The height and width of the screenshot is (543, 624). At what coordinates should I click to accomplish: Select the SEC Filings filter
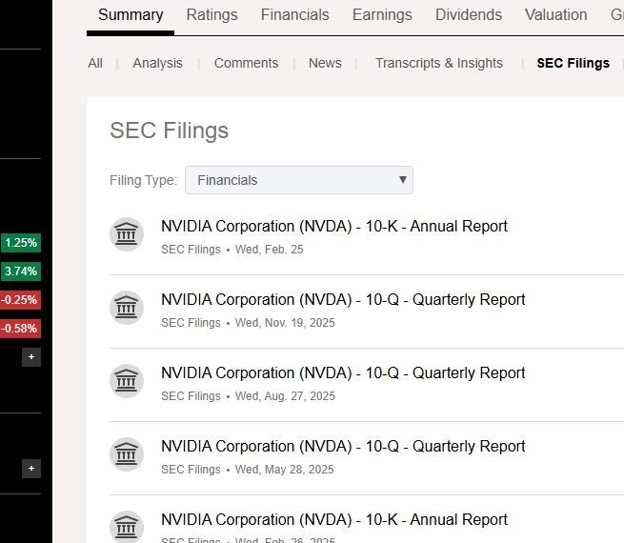click(x=574, y=63)
